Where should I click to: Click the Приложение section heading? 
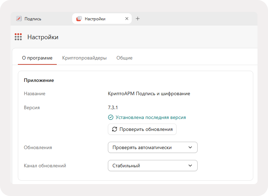point(39,80)
